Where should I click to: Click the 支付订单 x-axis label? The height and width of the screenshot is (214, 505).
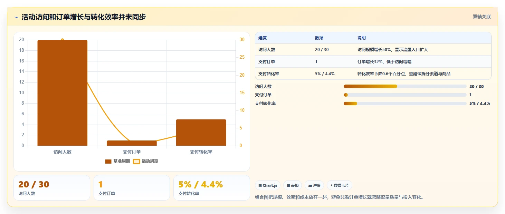pyautogui.click(x=132, y=152)
